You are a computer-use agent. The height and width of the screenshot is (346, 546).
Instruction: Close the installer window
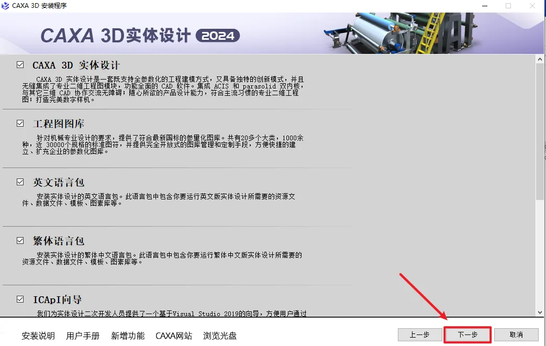532,6
